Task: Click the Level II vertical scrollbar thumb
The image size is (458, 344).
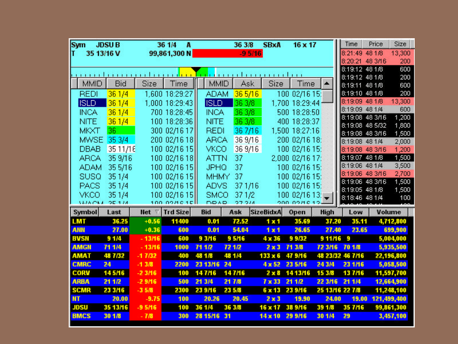Action: coord(327,96)
